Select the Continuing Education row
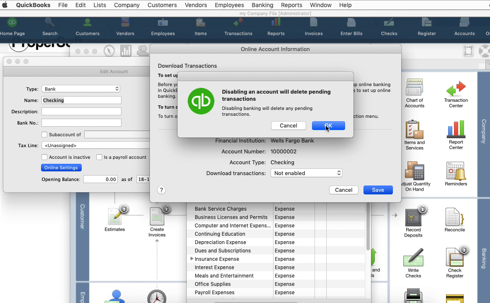490x303 pixels. click(x=276, y=234)
